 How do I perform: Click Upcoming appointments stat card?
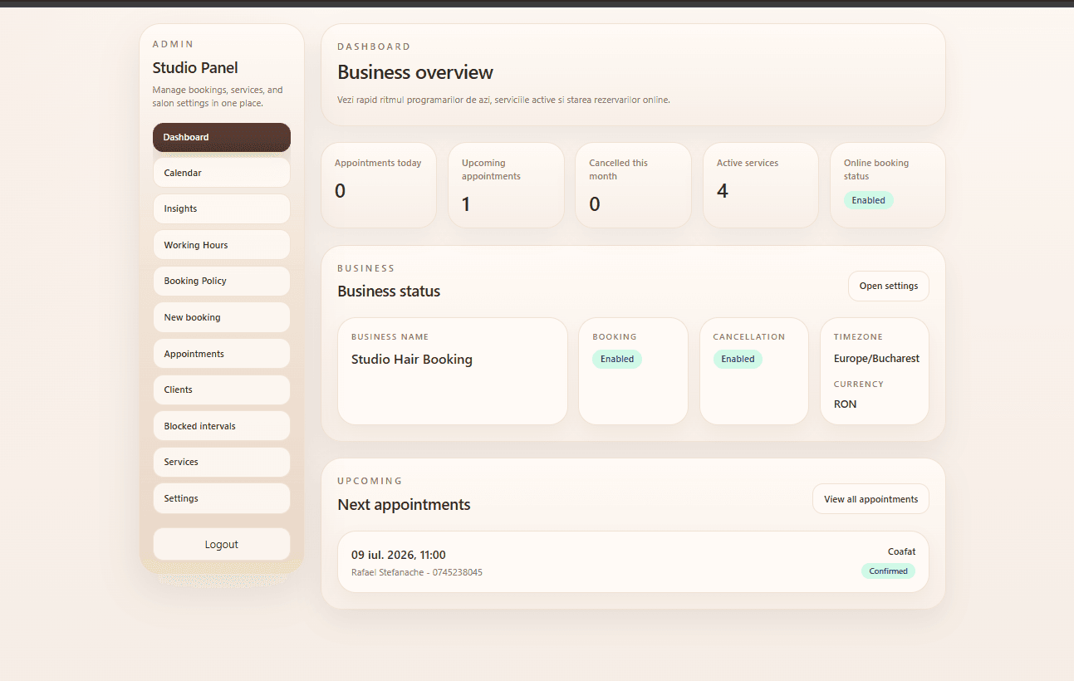point(506,185)
